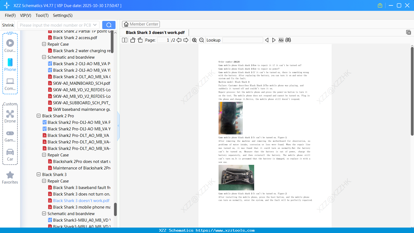The image size is (414, 233).
Task: Open Black Shark 2 water charging file
Action: 79,51
